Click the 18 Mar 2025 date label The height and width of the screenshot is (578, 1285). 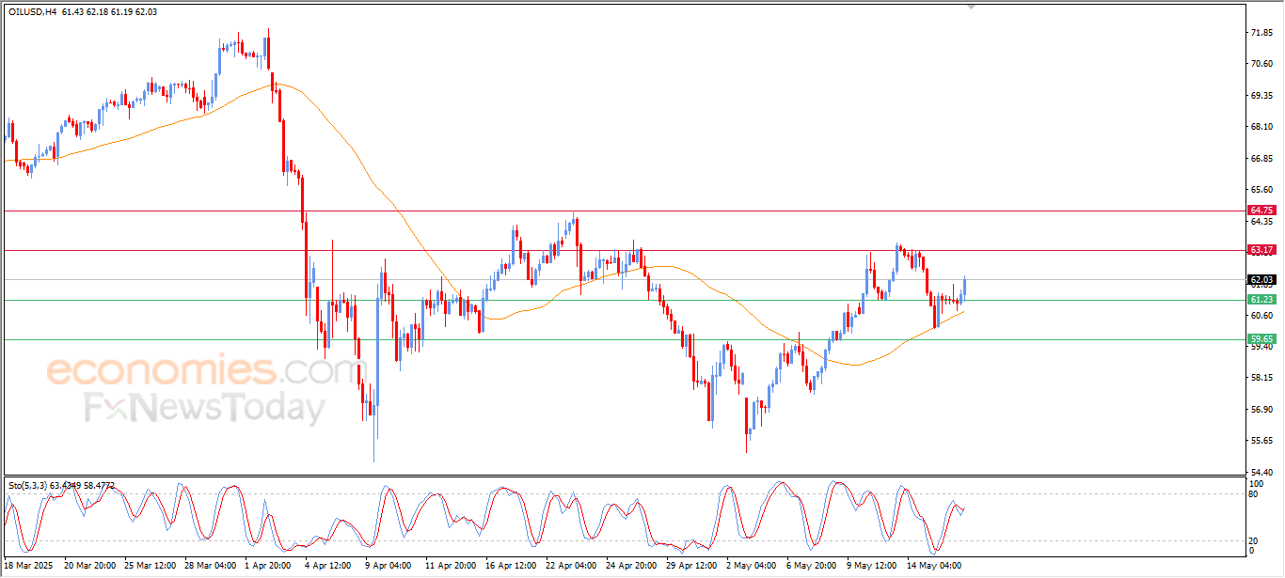pyautogui.click(x=30, y=566)
